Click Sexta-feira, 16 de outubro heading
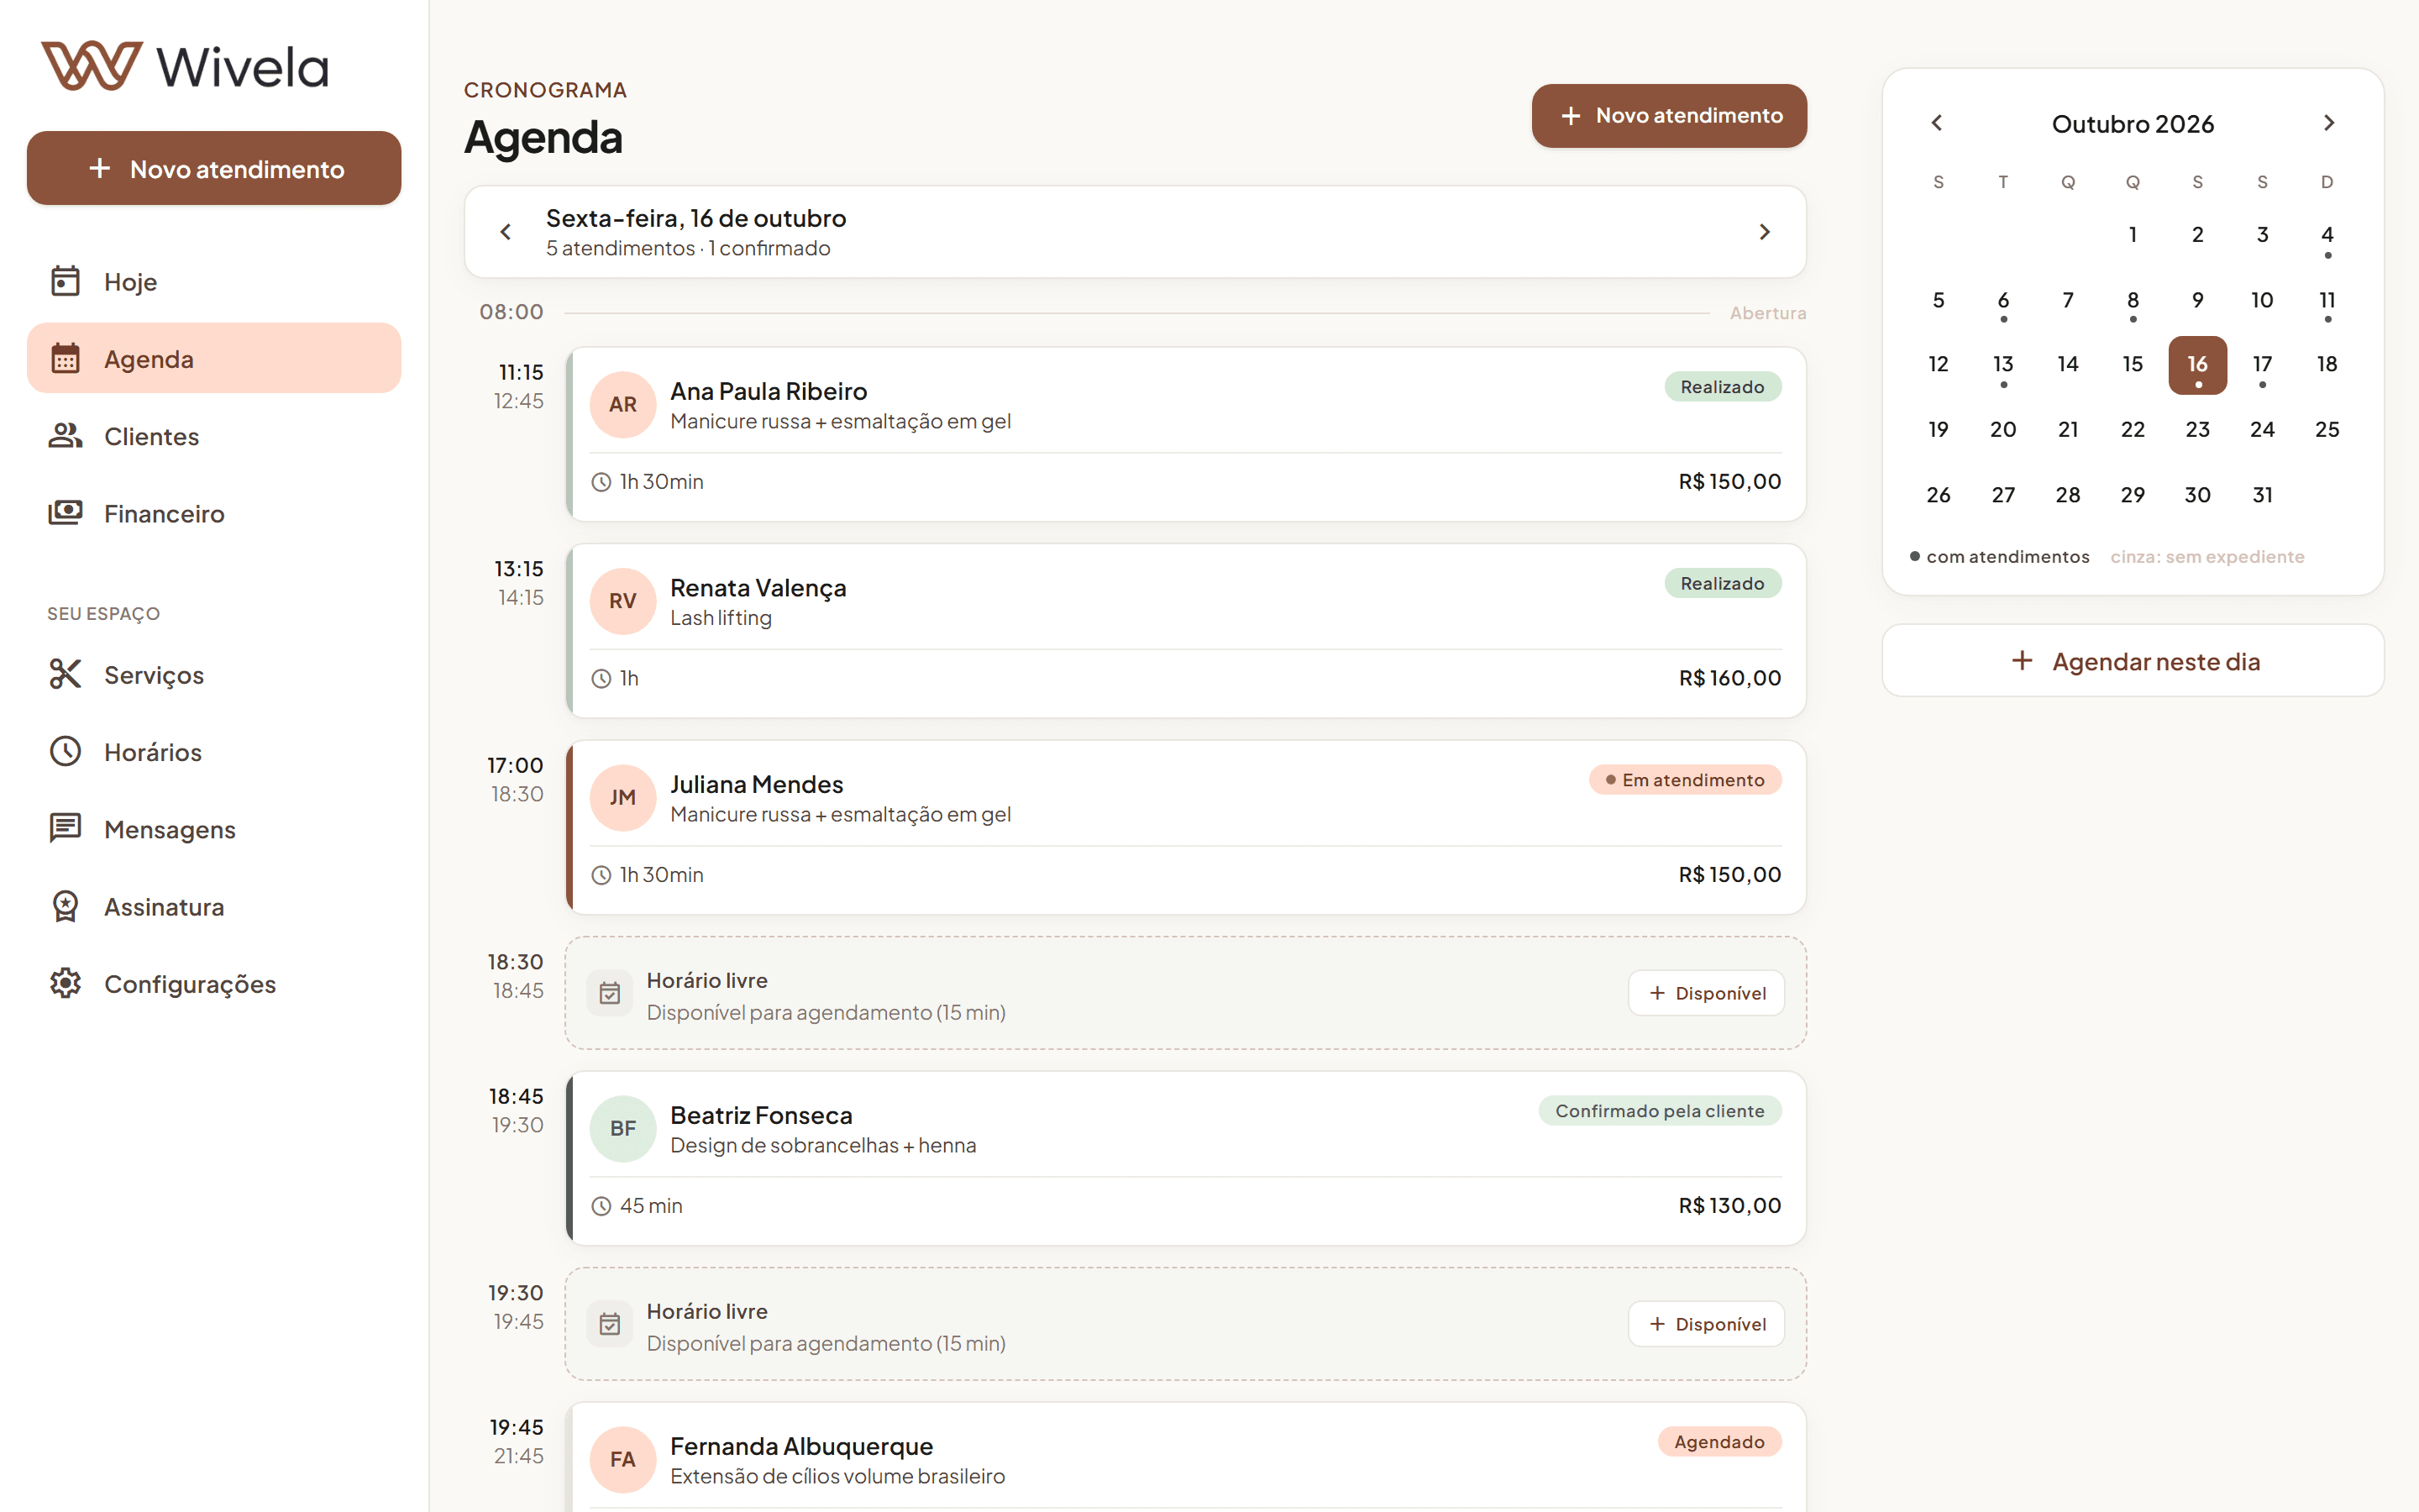Image resolution: width=2419 pixels, height=1512 pixels. tap(695, 218)
